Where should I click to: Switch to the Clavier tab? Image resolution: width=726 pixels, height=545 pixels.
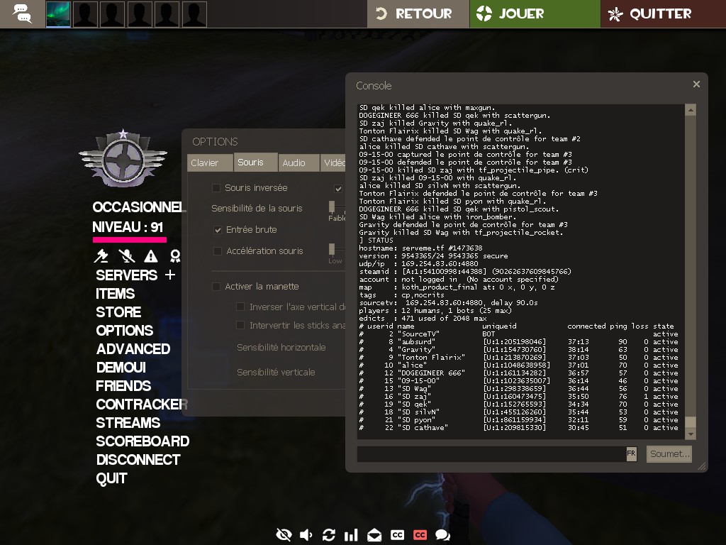point(205,163)
